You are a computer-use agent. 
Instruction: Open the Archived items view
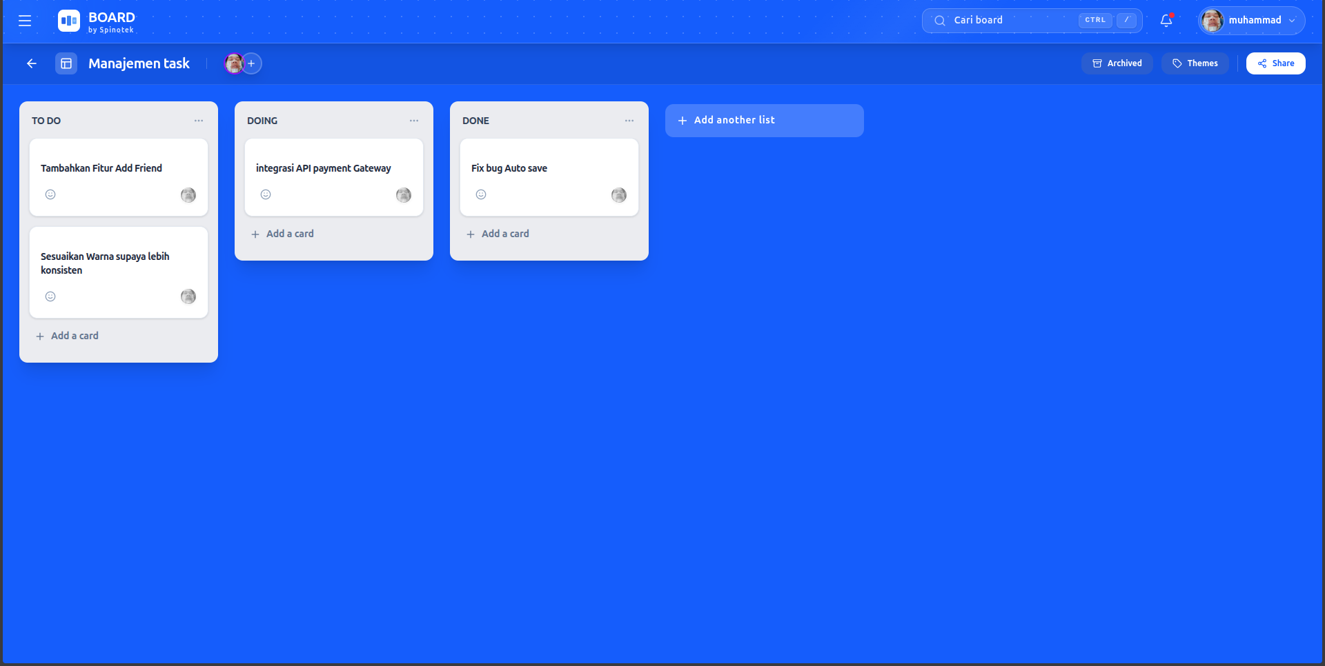pos(1117,63)
